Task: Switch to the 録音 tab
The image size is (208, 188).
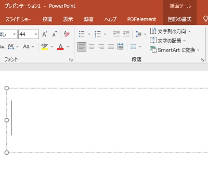Action: (x=88, y=19)
